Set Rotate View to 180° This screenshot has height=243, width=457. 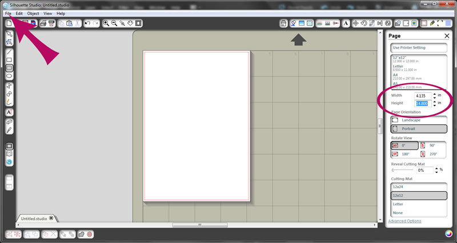click(404, 154)
